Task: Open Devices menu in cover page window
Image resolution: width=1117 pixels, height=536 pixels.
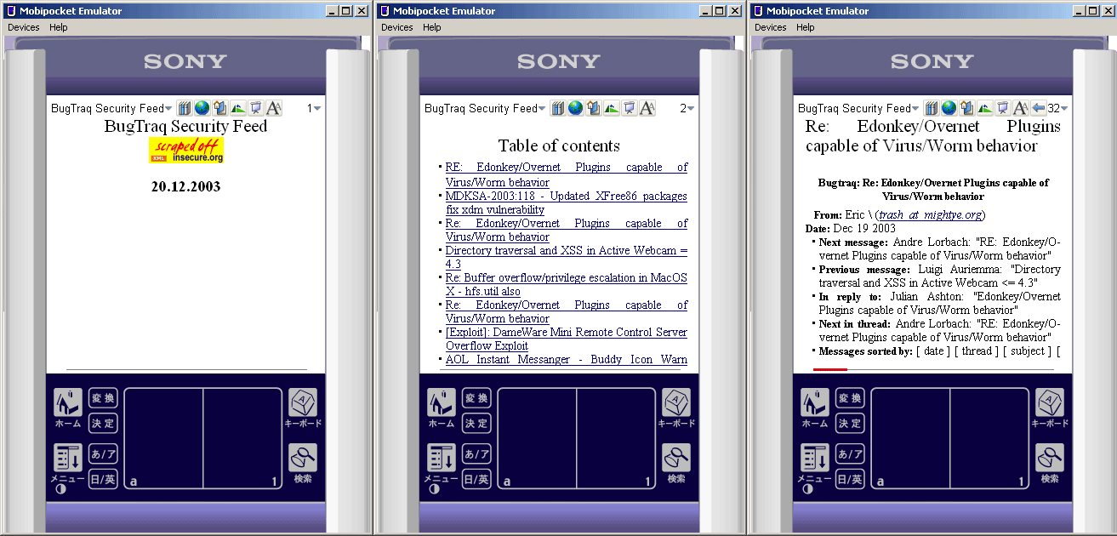Action: [24, 27]
